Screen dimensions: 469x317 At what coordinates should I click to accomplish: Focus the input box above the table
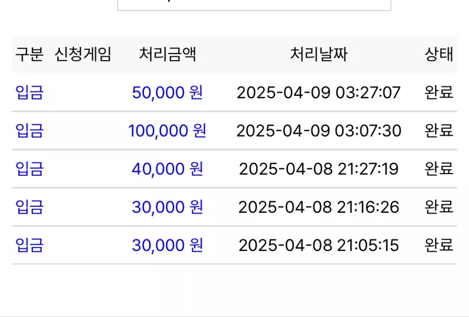click(254, 5)
